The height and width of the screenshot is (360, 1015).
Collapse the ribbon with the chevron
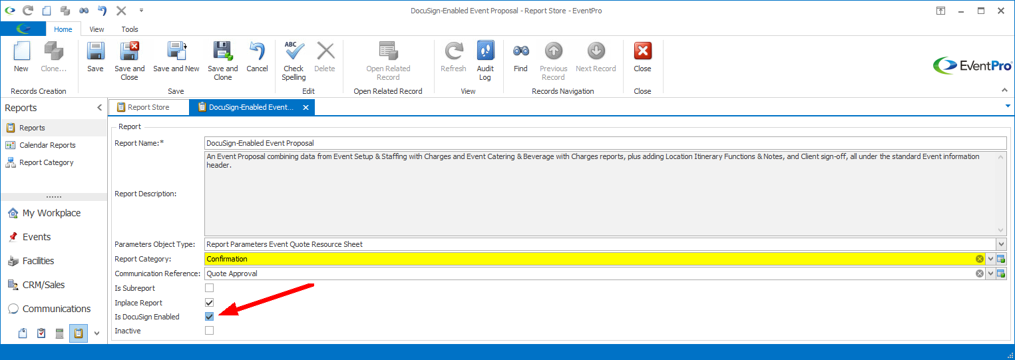(1004, 90)
